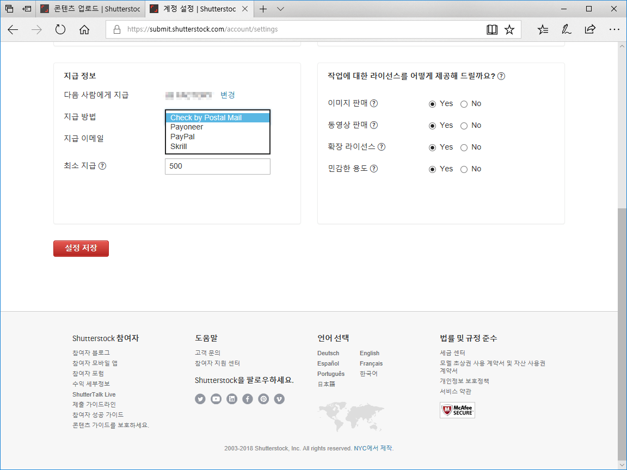The width and height of the screenshot is (627, 470).
Task: Open Shutterstock Twitter social icon
Action: tap(200, 399)
